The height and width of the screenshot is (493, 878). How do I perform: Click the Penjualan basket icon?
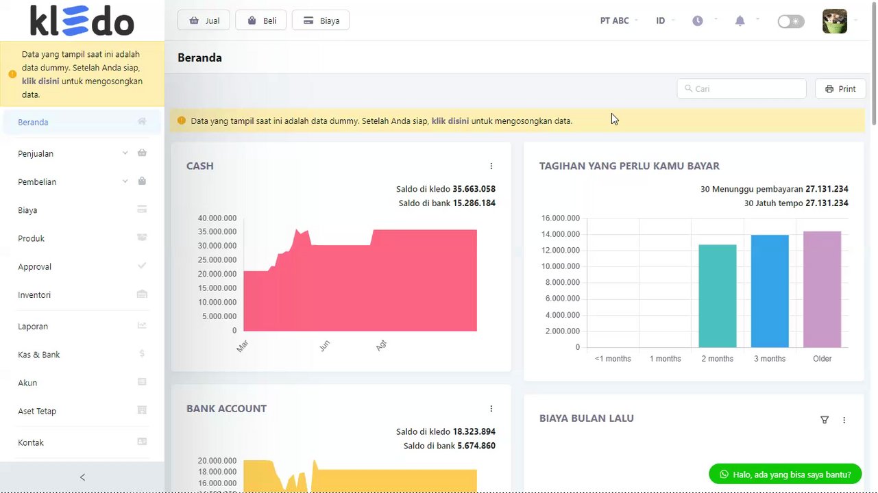(x=142, y=153)
